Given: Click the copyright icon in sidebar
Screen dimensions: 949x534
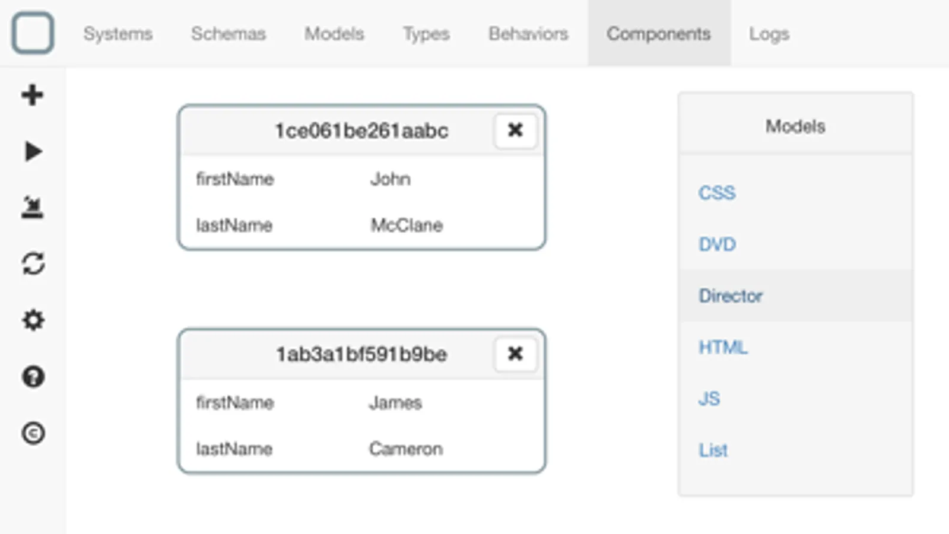Looking at the screenshot, I should tap(33, 433).
